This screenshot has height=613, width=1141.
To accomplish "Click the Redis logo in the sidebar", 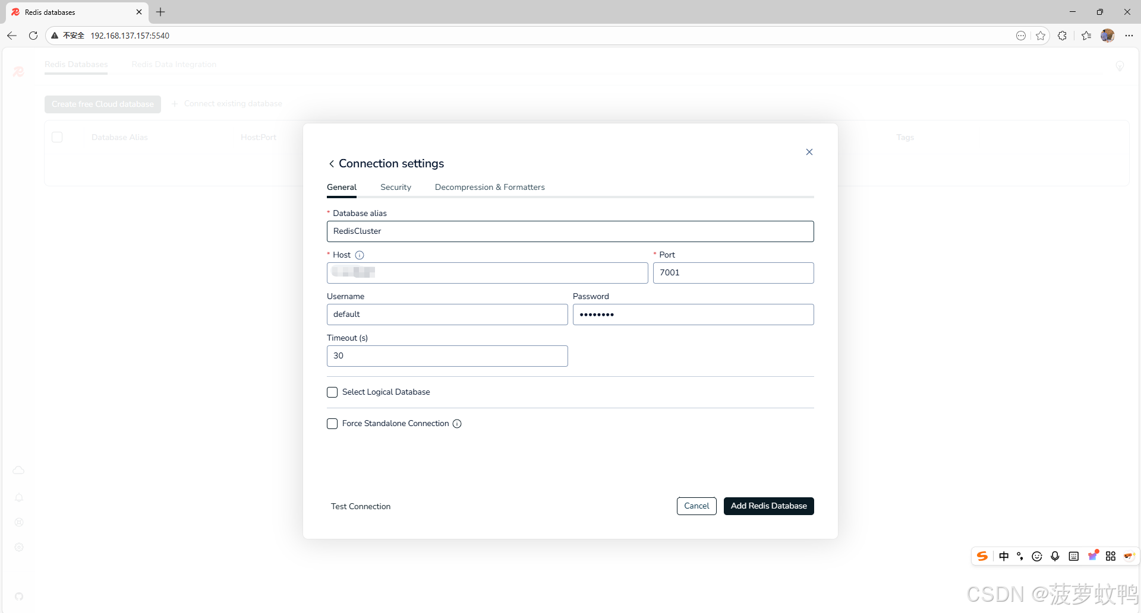I will (18, 71).
